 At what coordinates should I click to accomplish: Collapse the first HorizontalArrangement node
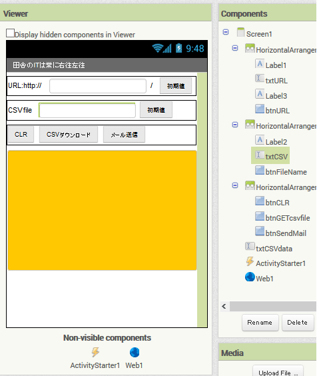[x=235, y=48]
